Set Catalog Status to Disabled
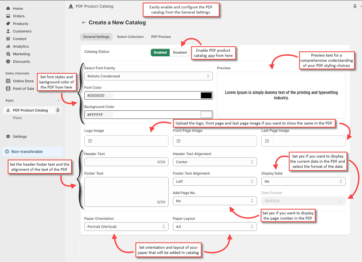Screen dimensions: 362x262 click(x=179, y=53)
